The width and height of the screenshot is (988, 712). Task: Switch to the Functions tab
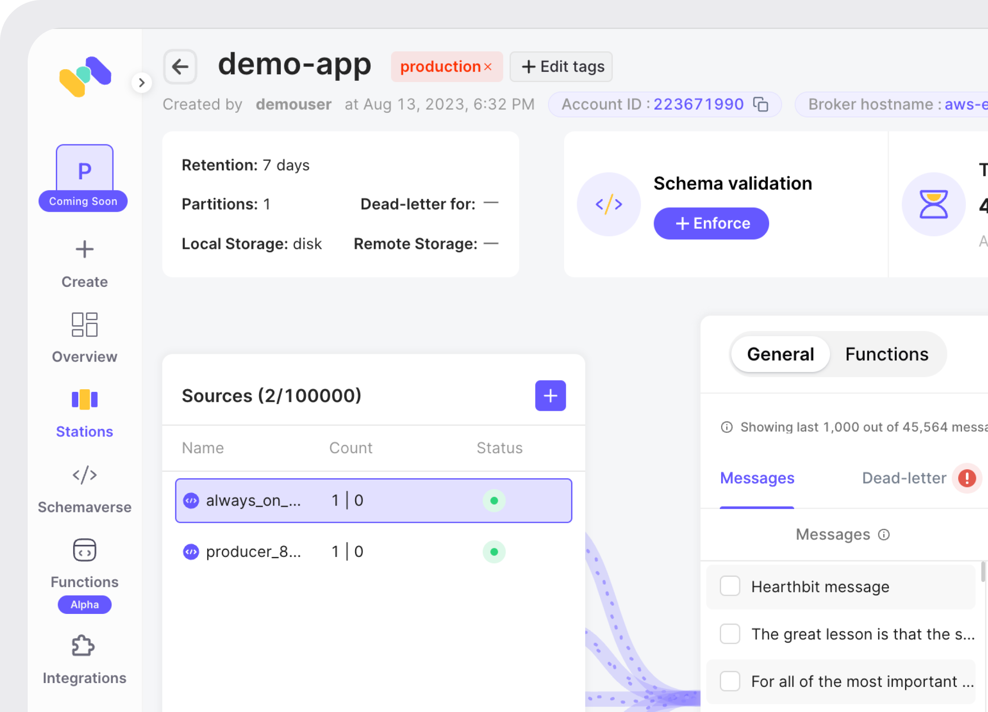pyautogui.click(x=886, y=354)
